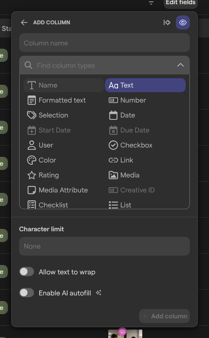The width and height of the screenshot is (209, 338).
Task: Click the filter icon beside Edit fields
Action: coord(151,3)
